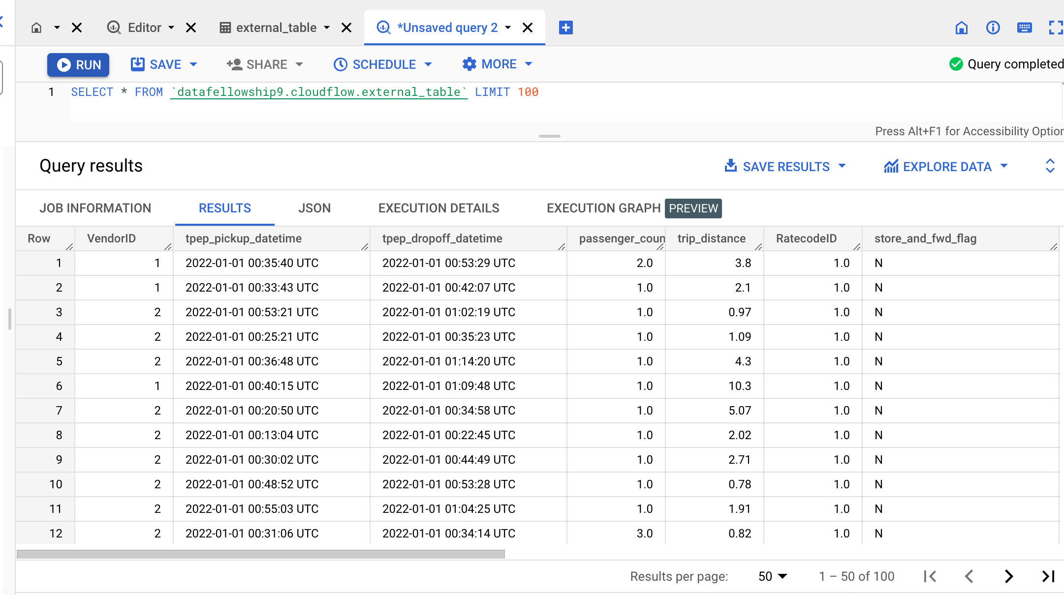Go to next page of results

1008,576
